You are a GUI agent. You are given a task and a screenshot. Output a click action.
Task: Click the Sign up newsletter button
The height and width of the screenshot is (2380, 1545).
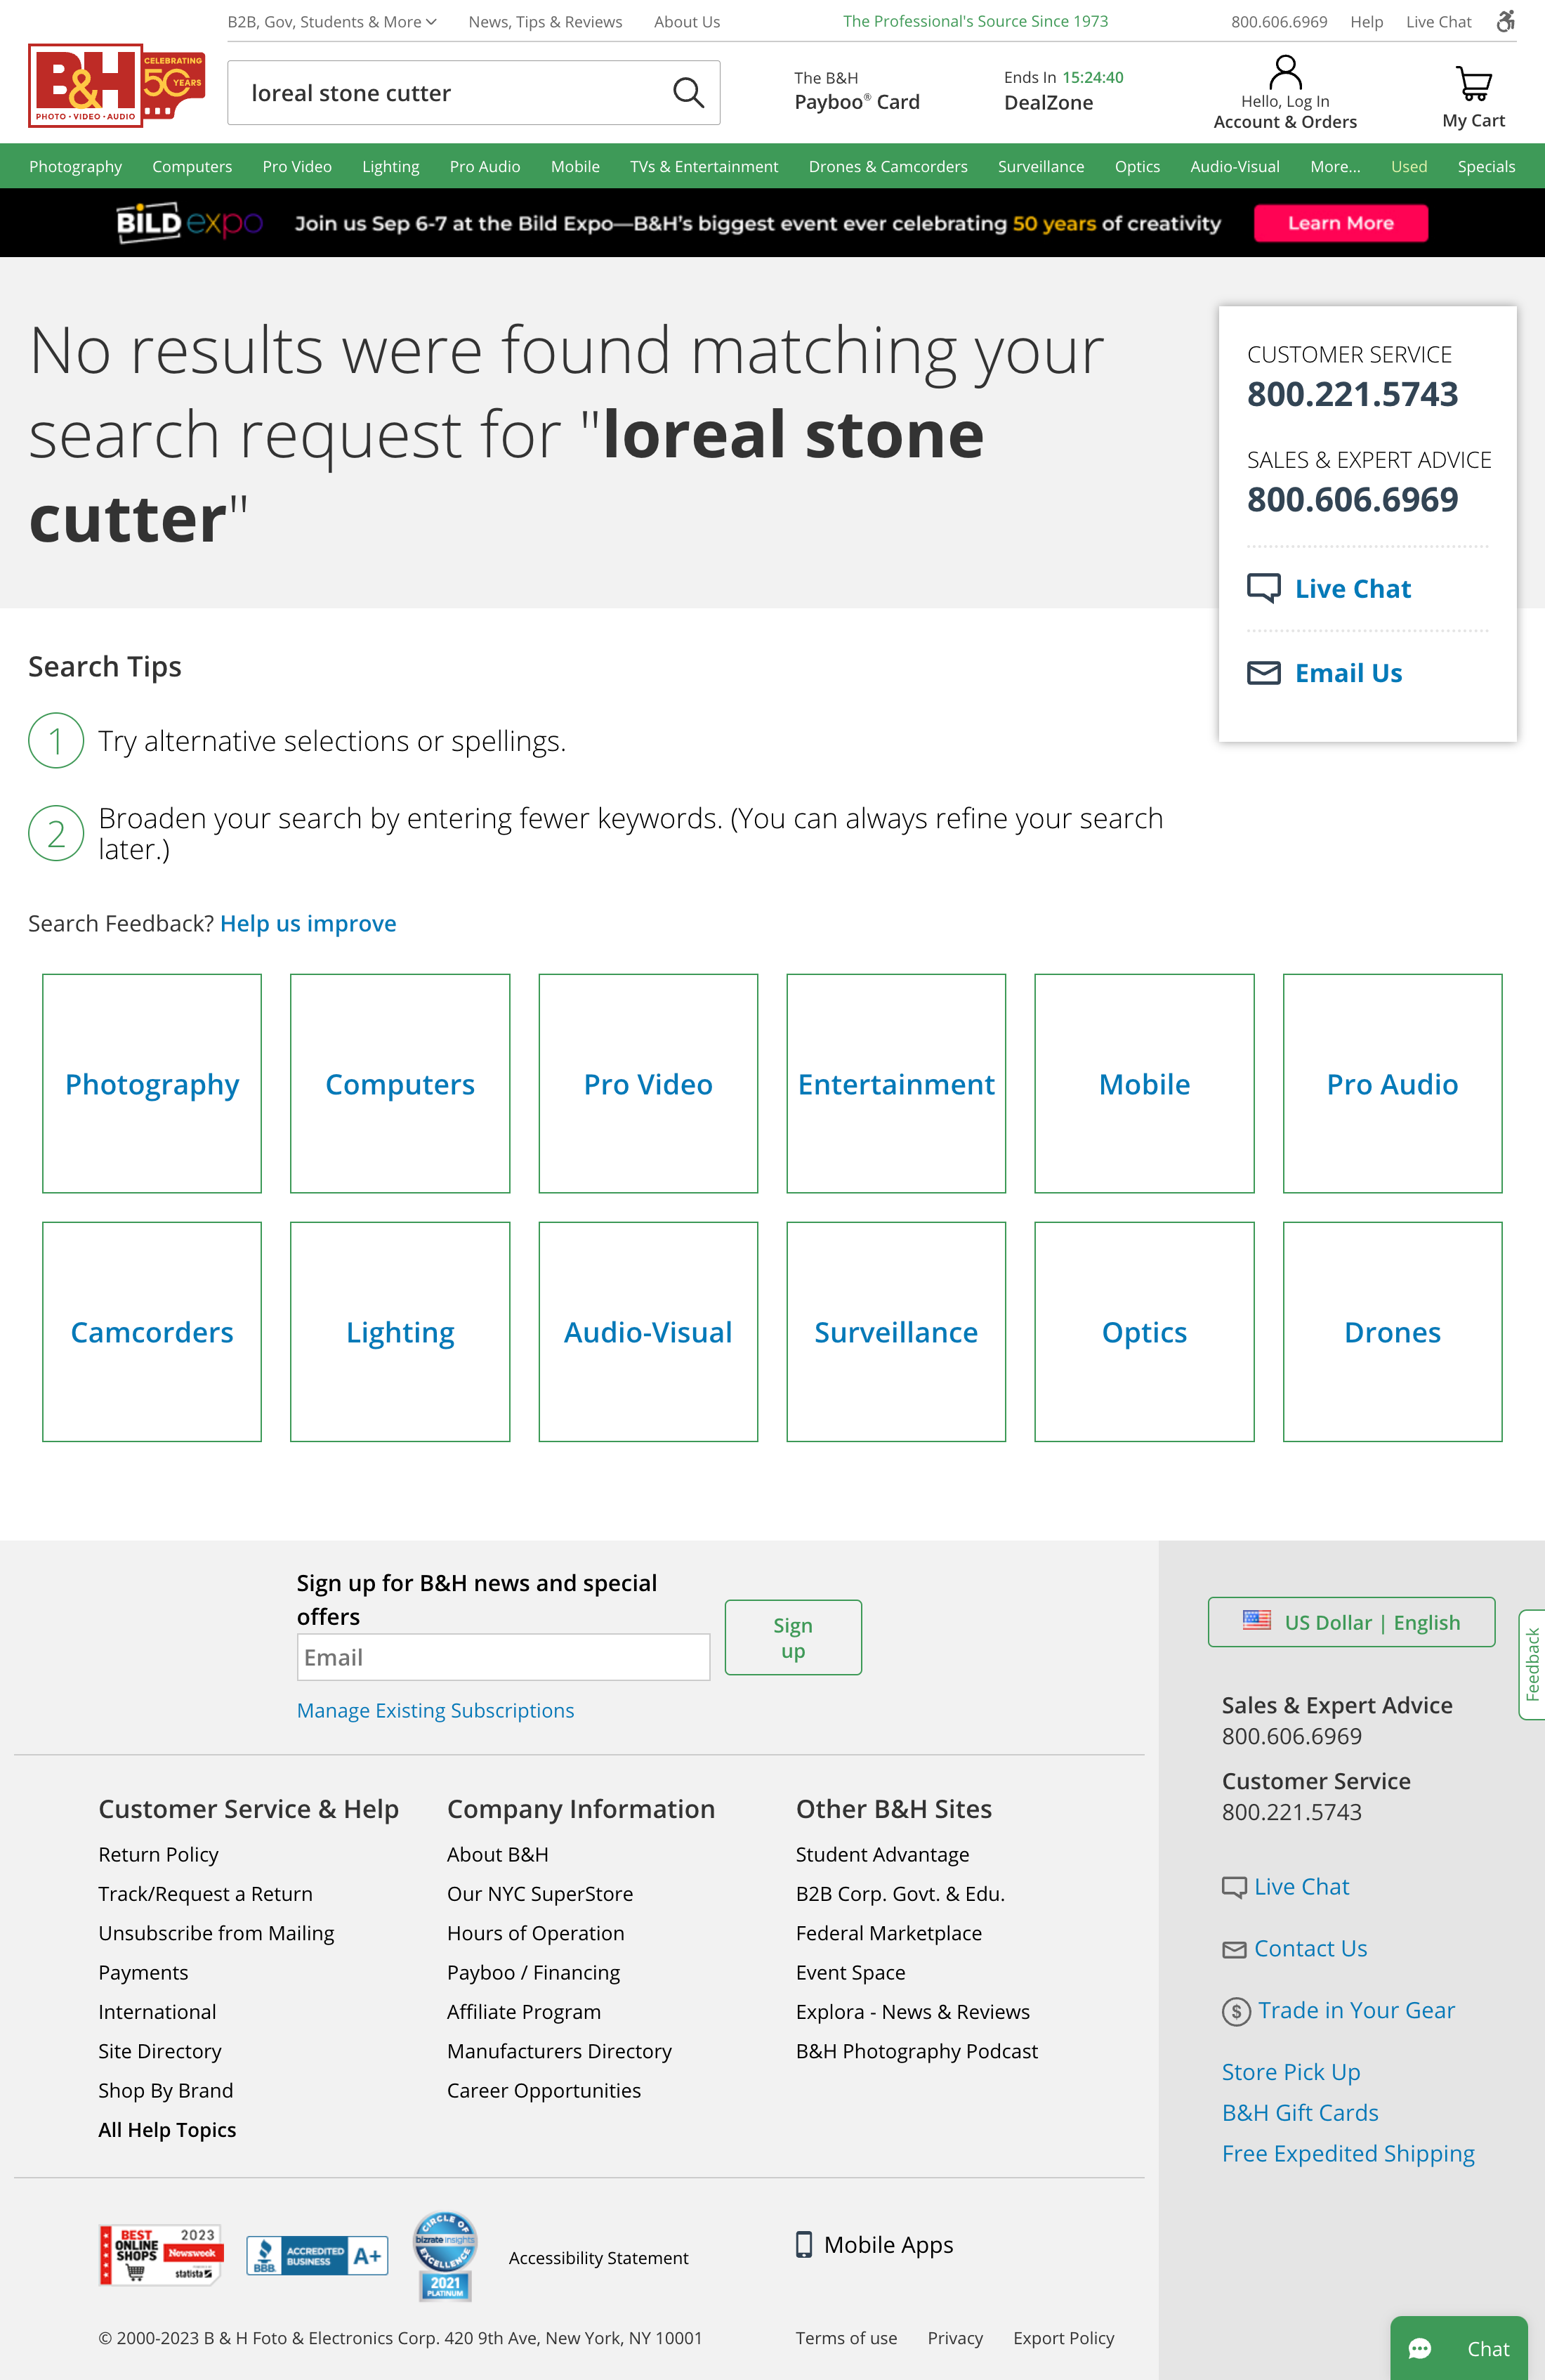pos(793,1637)
